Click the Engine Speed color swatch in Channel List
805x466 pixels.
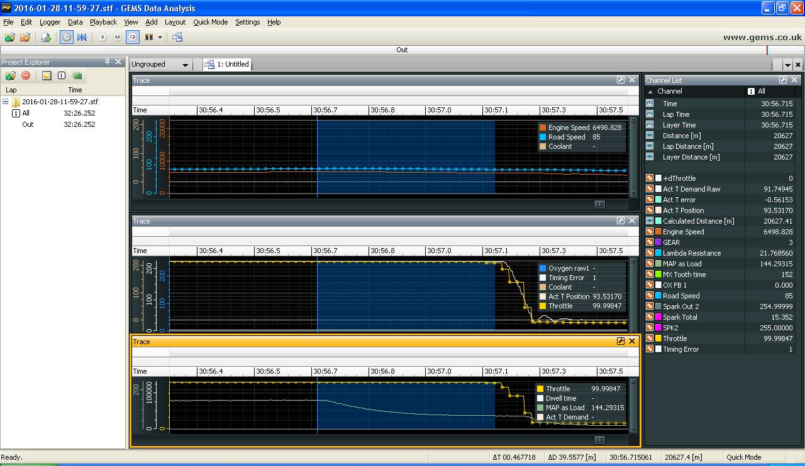(658, 232)
